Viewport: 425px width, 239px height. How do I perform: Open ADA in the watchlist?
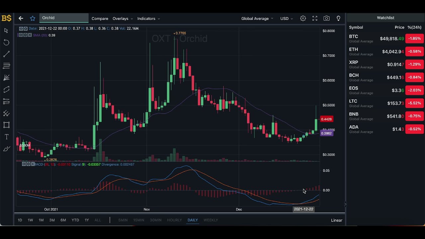click(x=386, y=129)
